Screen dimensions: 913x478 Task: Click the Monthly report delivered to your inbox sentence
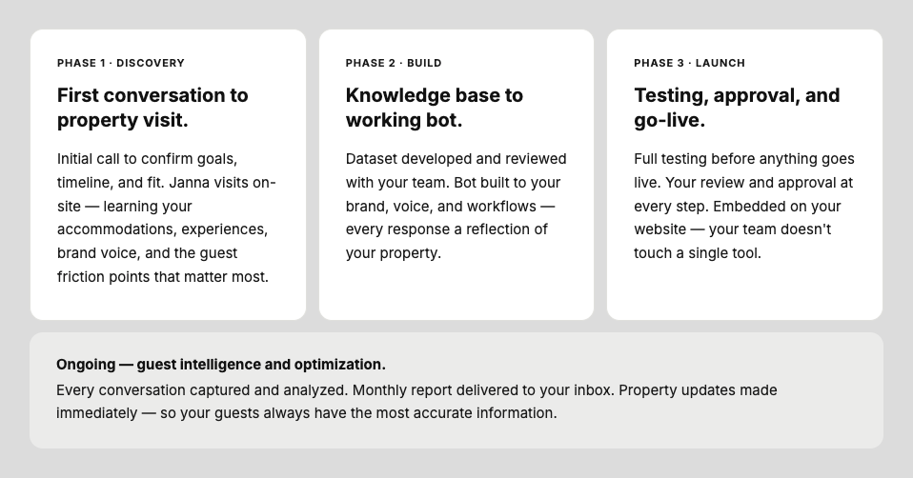coord(483,390)
